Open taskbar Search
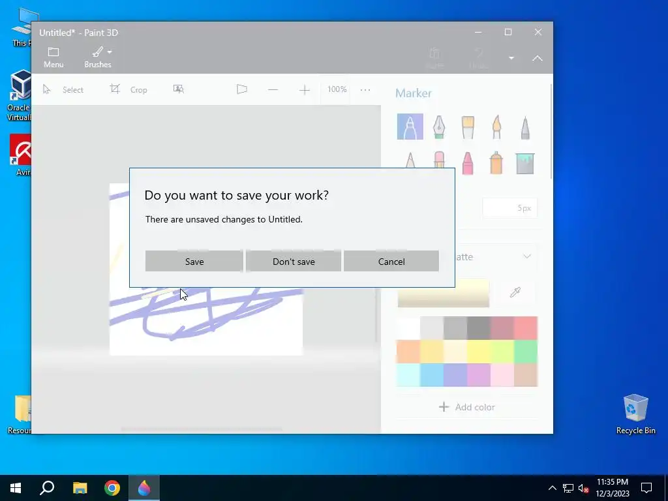The width and height of the screenshot is (668, 501). (x=47, y=488)
